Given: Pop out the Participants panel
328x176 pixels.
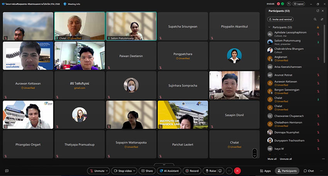Looking at the screenshot, I should (x=318, y=11).
